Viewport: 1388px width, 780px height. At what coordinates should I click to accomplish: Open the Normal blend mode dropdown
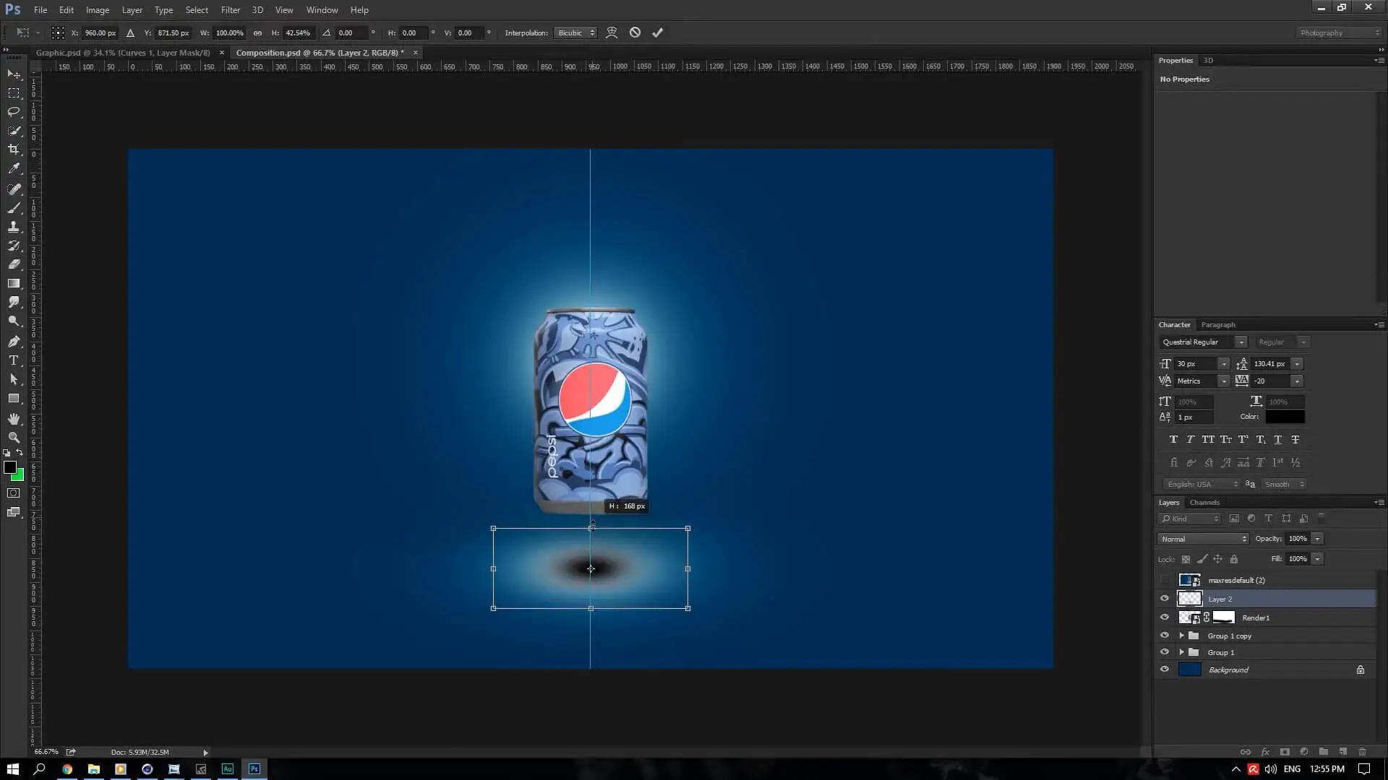[x=1204, y=539]
